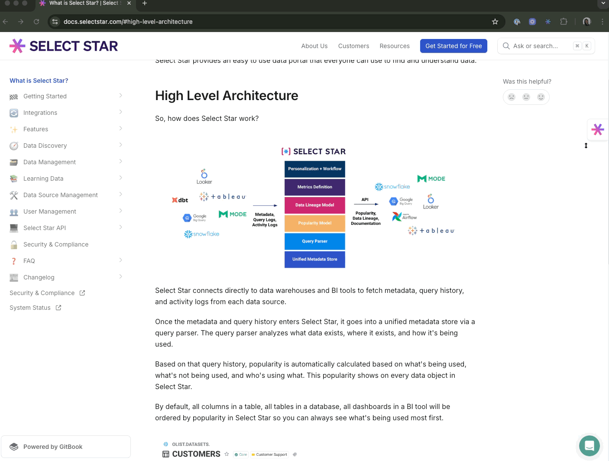
Task: Expand the FAQ section chevron
Action: pos(120,260)
